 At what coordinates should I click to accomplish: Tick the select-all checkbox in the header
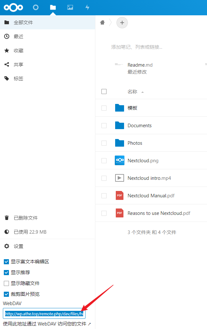point(104,91)
